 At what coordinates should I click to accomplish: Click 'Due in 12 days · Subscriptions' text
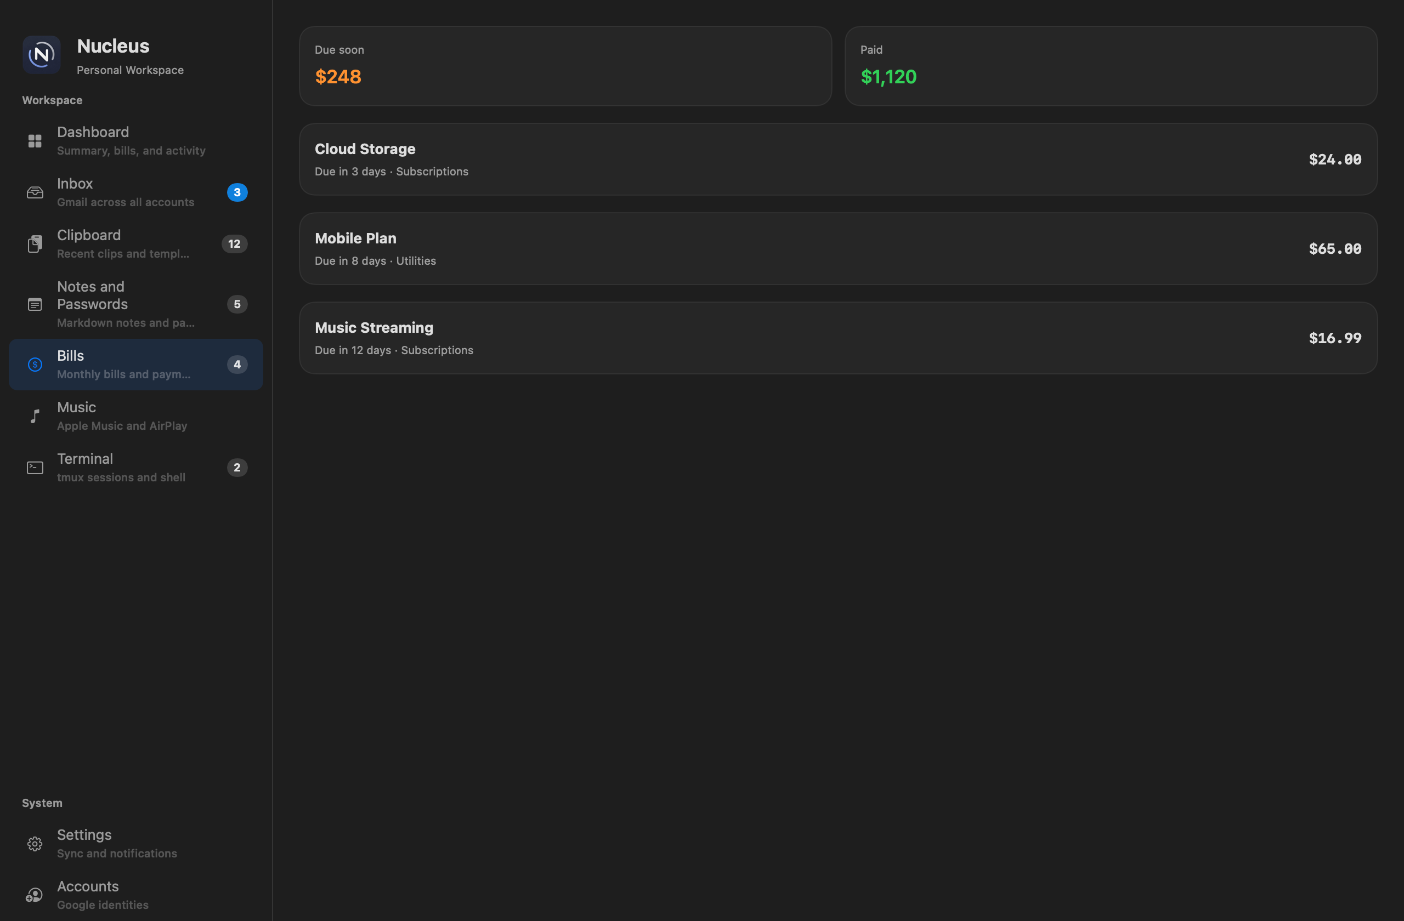pyautogui.click(x=394, y=350)
